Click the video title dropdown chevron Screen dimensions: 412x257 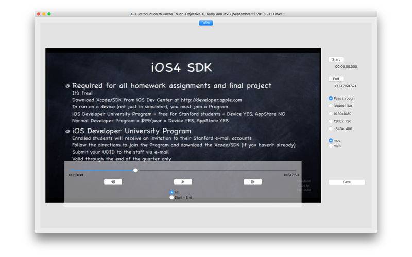(x=284, y=14)
